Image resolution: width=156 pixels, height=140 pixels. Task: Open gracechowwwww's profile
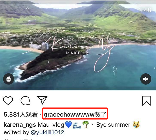(69, 115)
